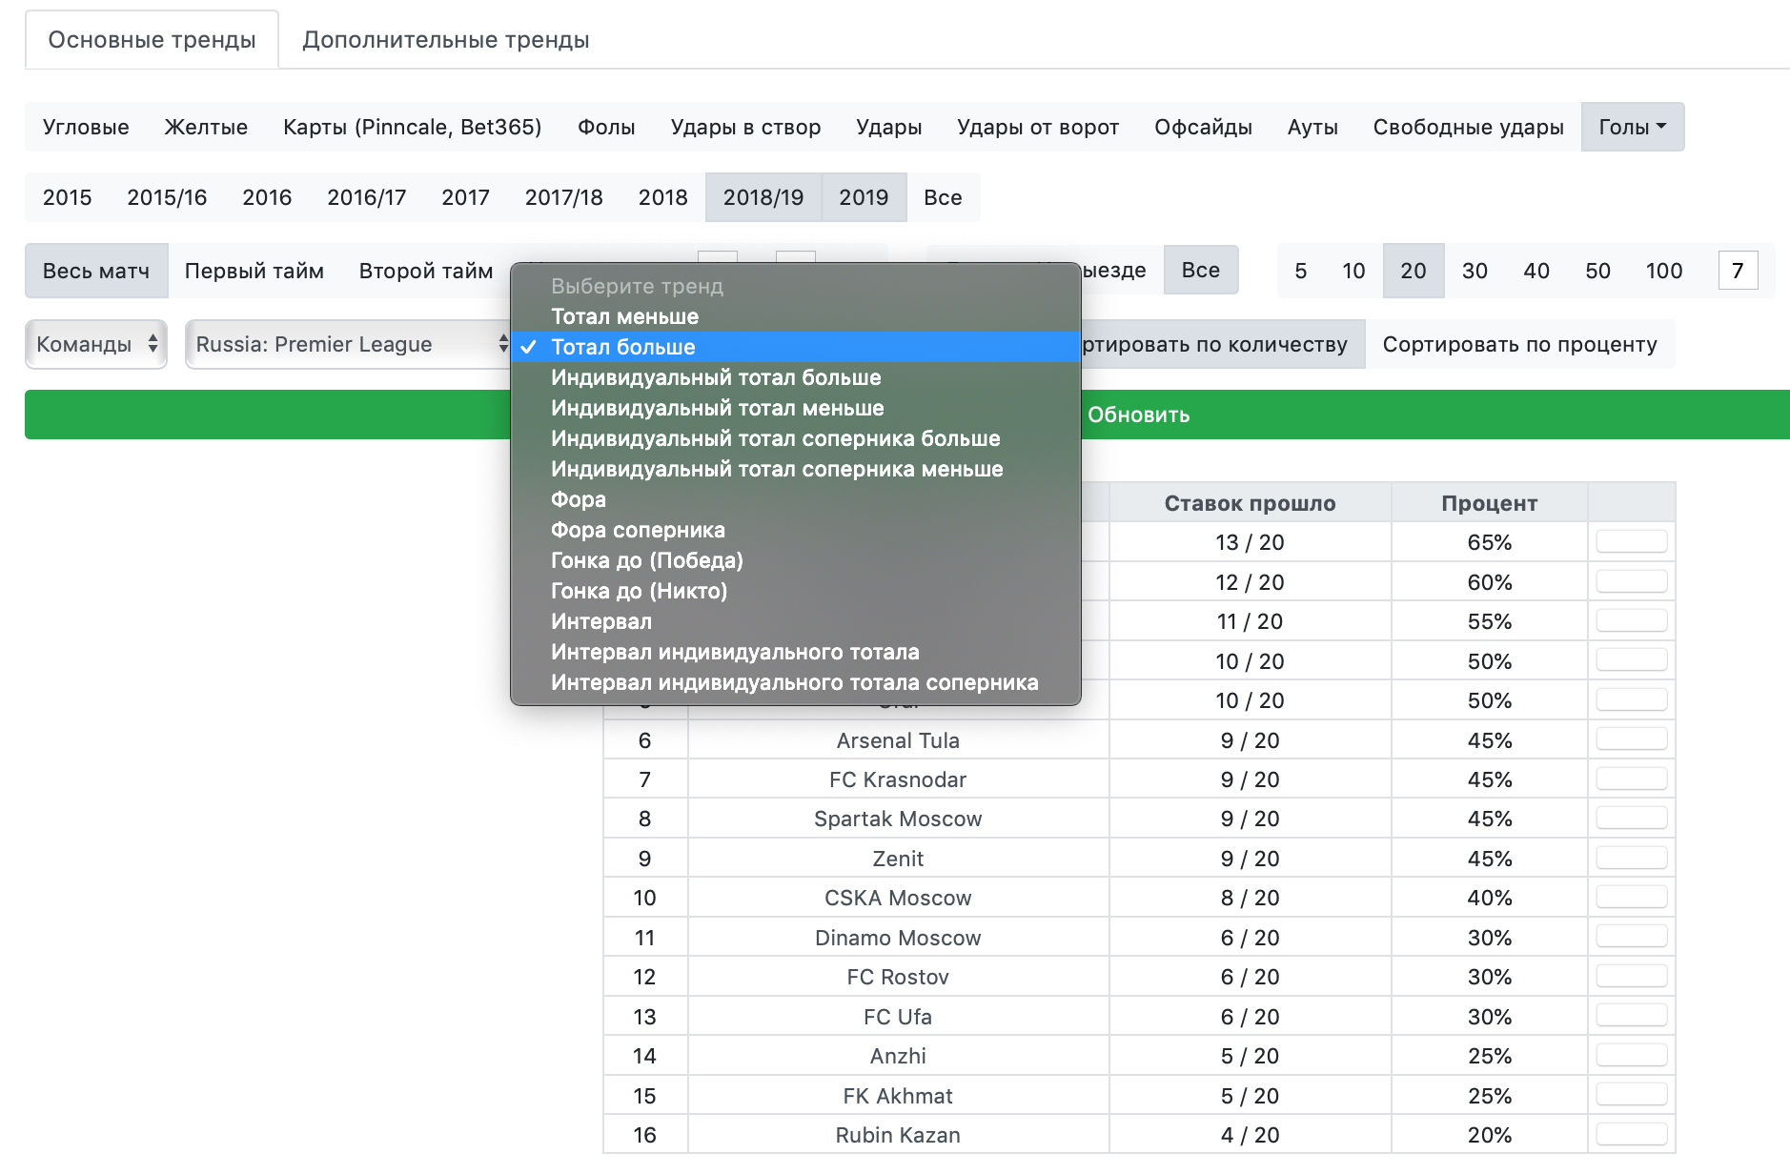Screen dimensions: 1790x1174
Task: Select Все seasons
Action: coord(943,197)
